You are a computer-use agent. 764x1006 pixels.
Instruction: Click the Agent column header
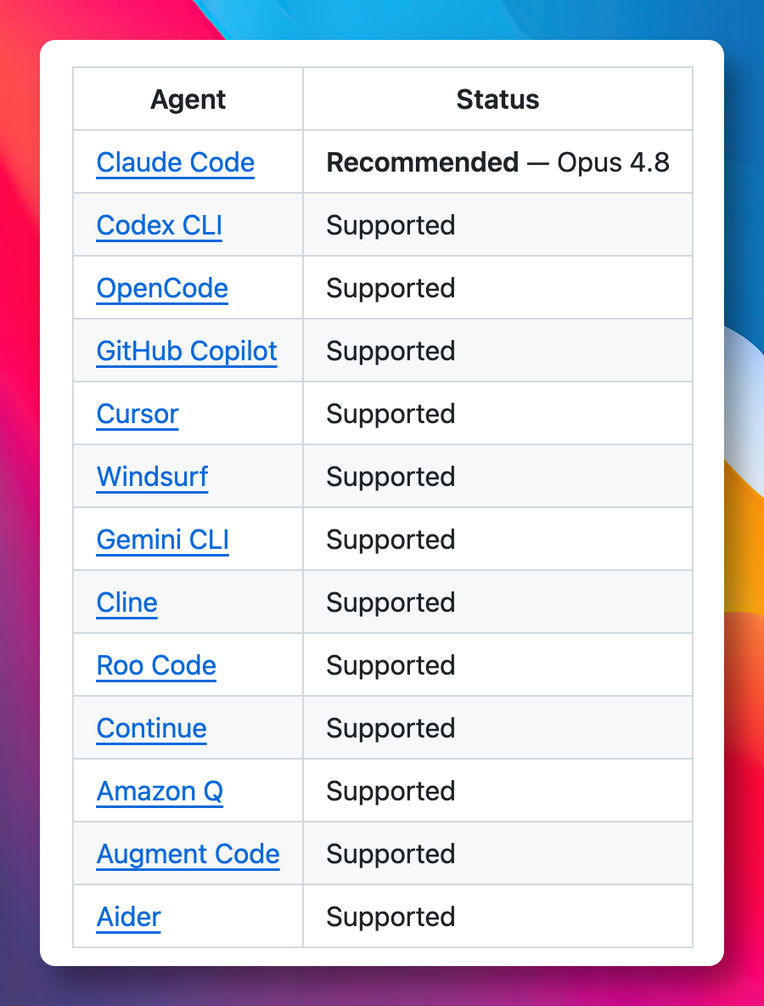tap(188, 99)
